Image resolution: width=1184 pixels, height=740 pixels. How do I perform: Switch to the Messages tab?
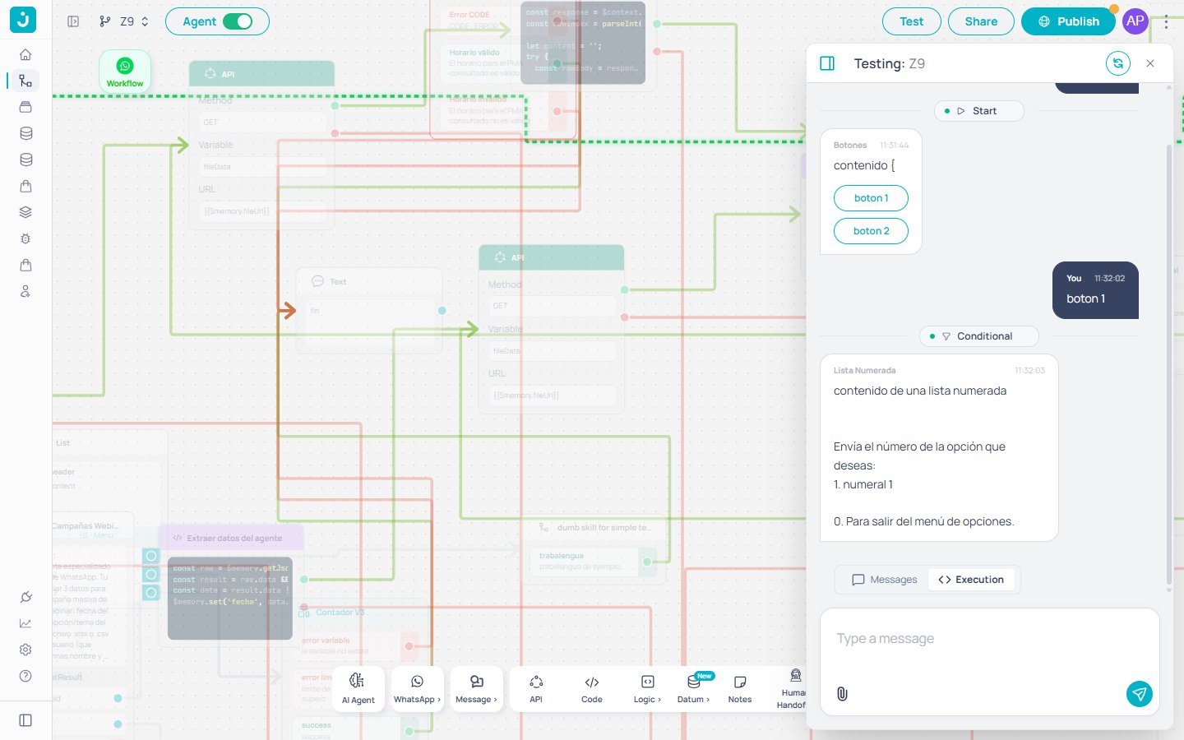pyautogui.click(x=885, y=580)
